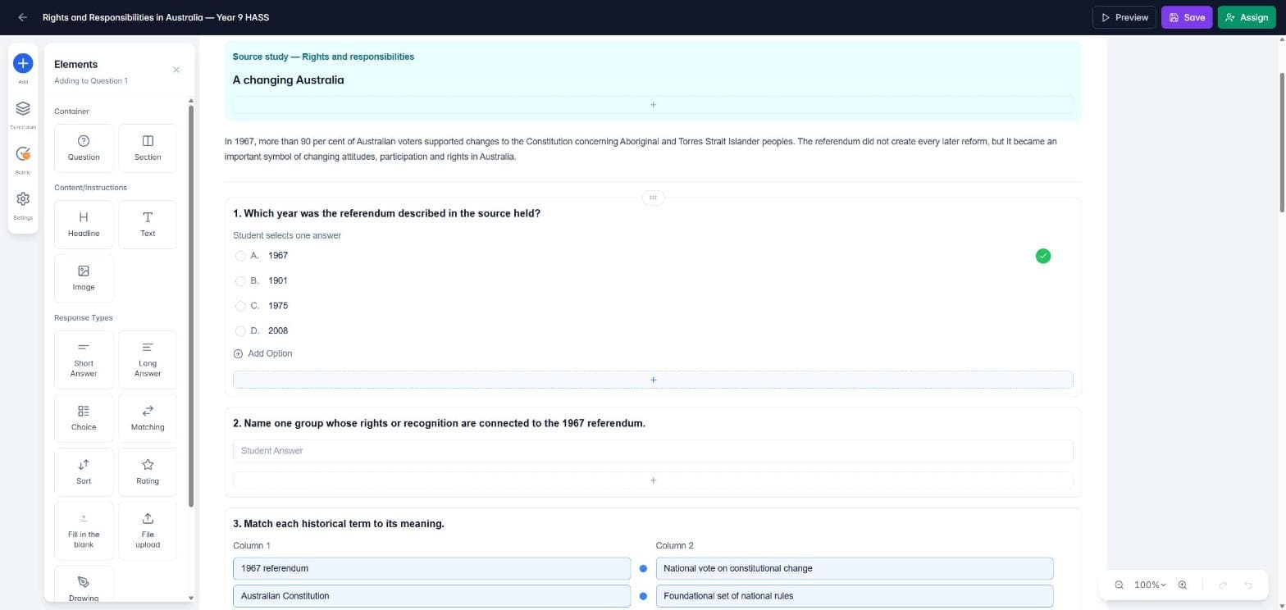Zoom in with the magnifier plus icon

pos(1183,585)
